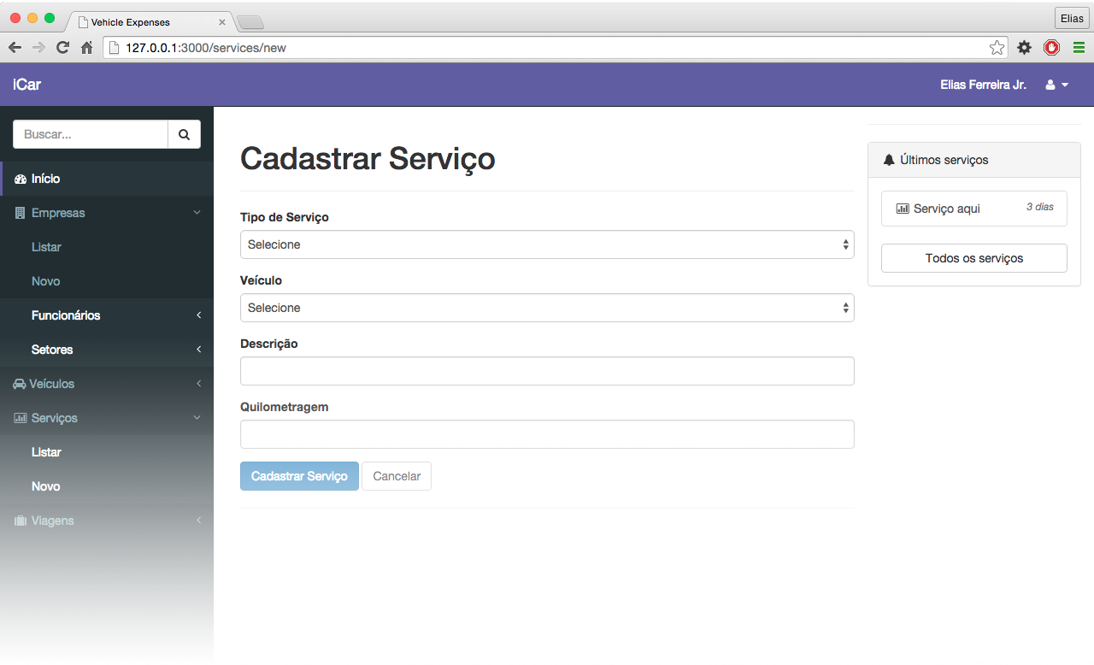Screen dimensions: 1094x665
Task: Click the user profile icon in navbar
Action: pos(1050,85)
